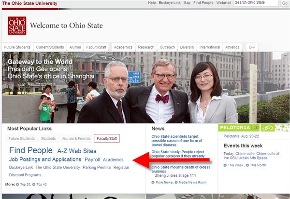Click the Ohio State University logo
This screenshot has height=199, width=290.
(x=17, y=26)
